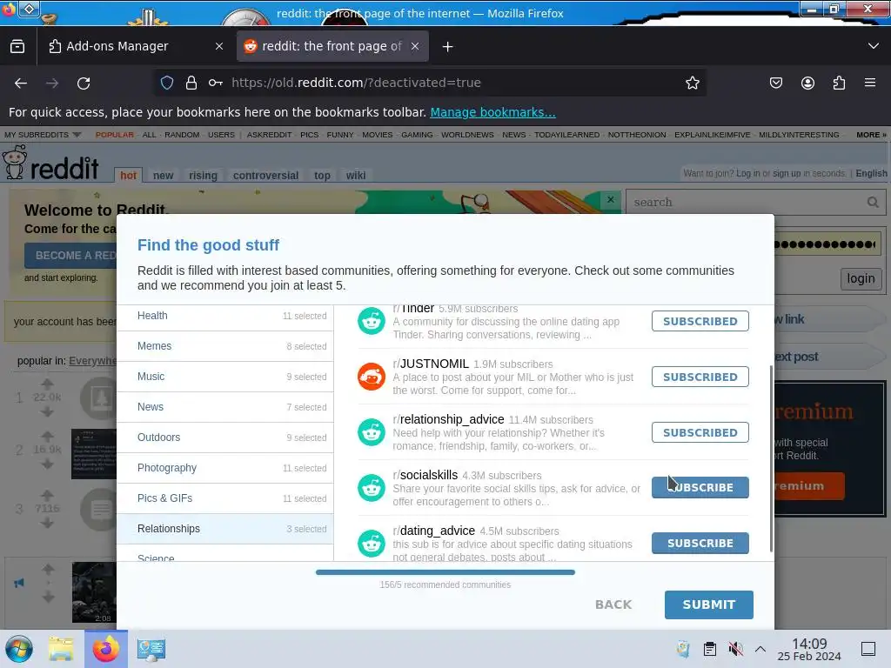Image resolution: width=891 pixels, height=668 pixels.
Task: Open the ASKREDDIT link in top bar
Action: coord(270,135)
